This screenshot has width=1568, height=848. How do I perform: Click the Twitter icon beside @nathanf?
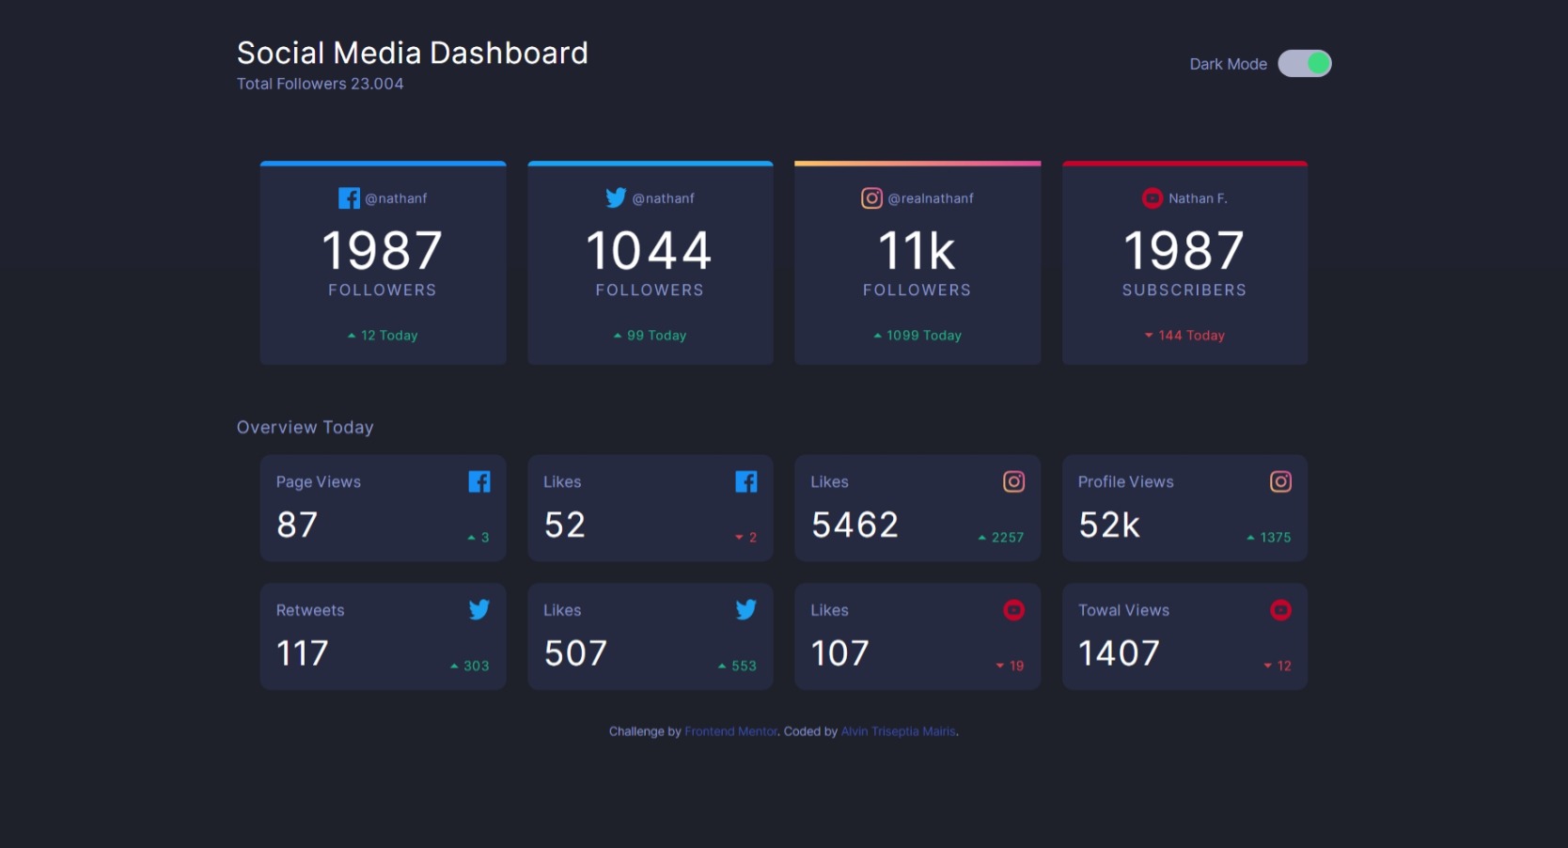(616, 198)
